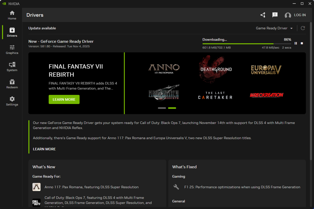Click the wrench icon beside F1 25
Image resolution: width=314 pixels, height=209 pixels.
176,187
